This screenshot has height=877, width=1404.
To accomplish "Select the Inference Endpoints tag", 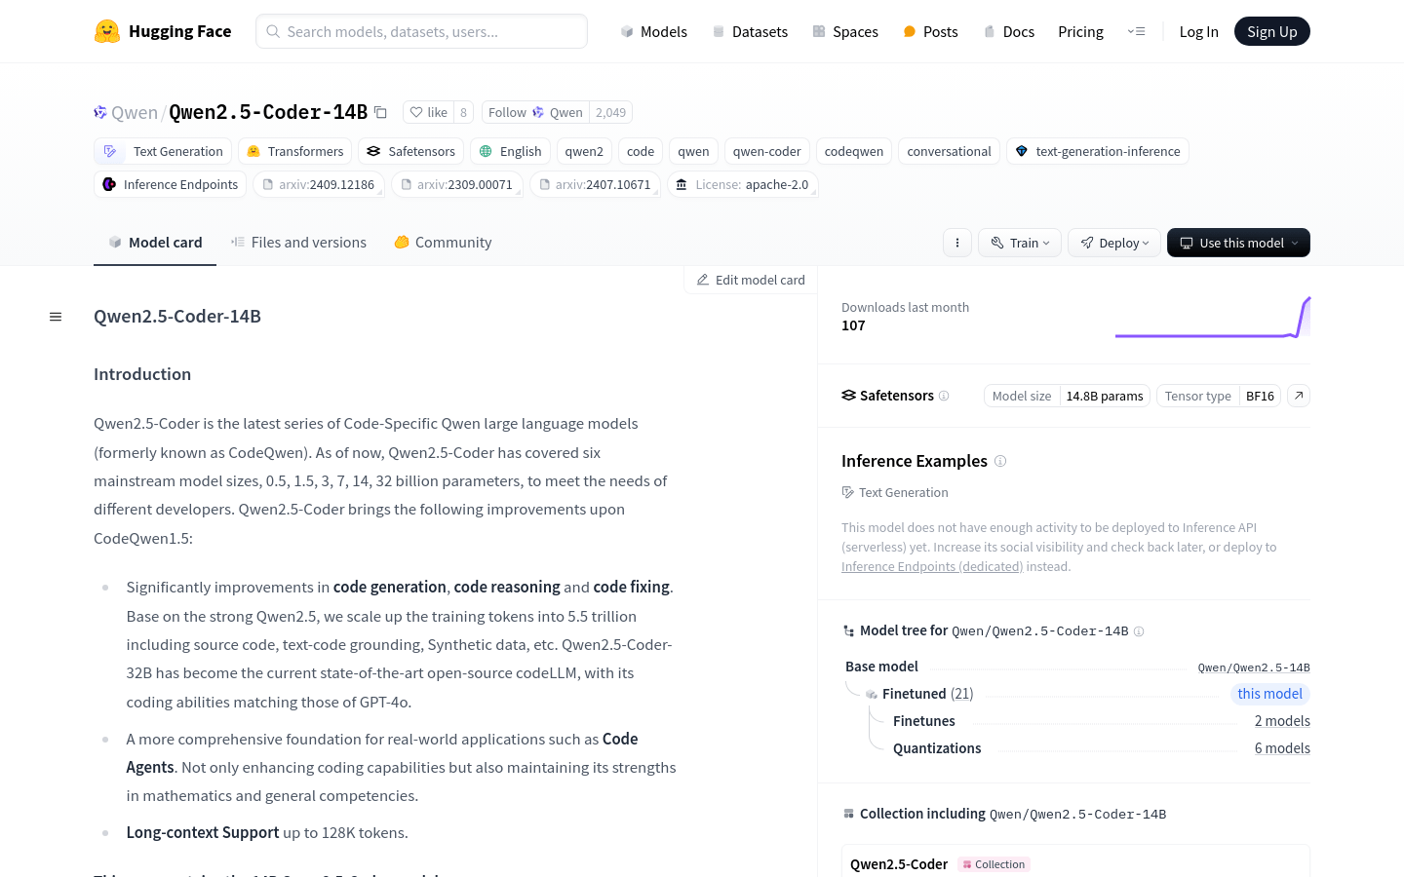I will click(x=170, y=184).
